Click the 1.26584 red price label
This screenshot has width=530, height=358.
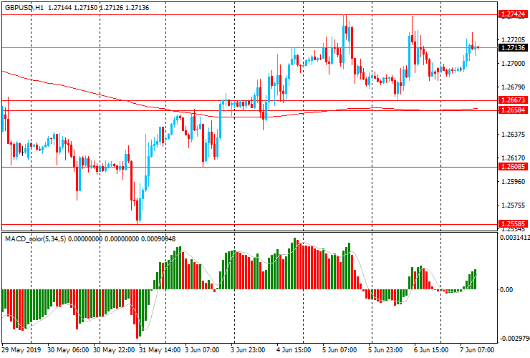513,110
